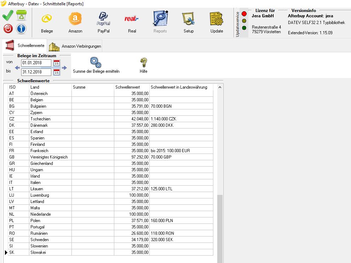This screenshot has width=351, height=263.
Task: Open the Hilfe help button
Action: pyautogui.click(x=143, y=65)
